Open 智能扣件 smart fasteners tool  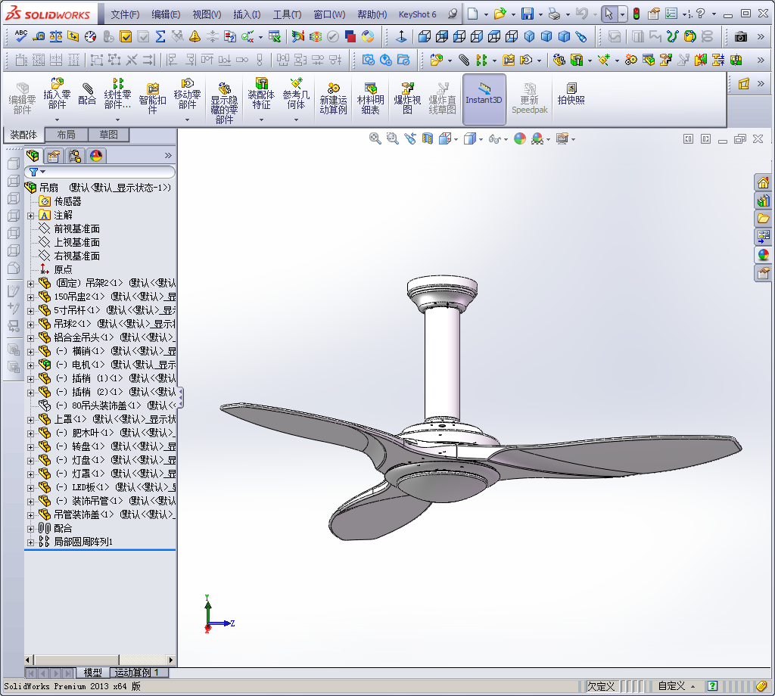[x=152, y=98]
